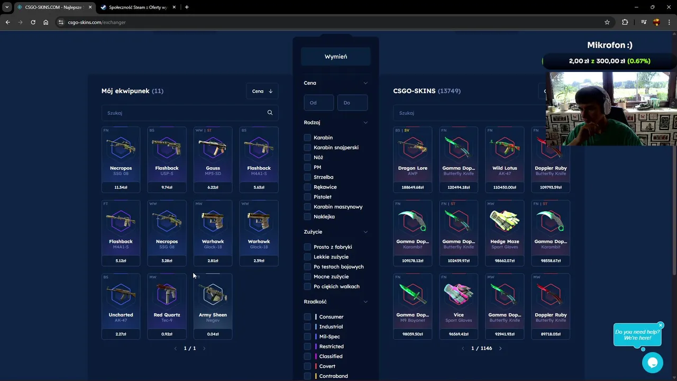Toggle the Consumer rarity checkbox

[307, 317]
